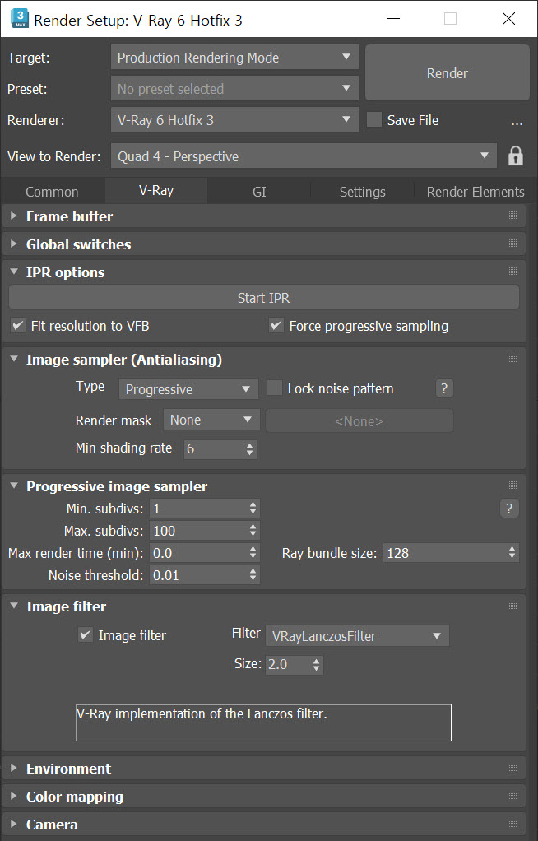
Task: Collapse the Image filter rollout
Action: (x=14, y=606)
